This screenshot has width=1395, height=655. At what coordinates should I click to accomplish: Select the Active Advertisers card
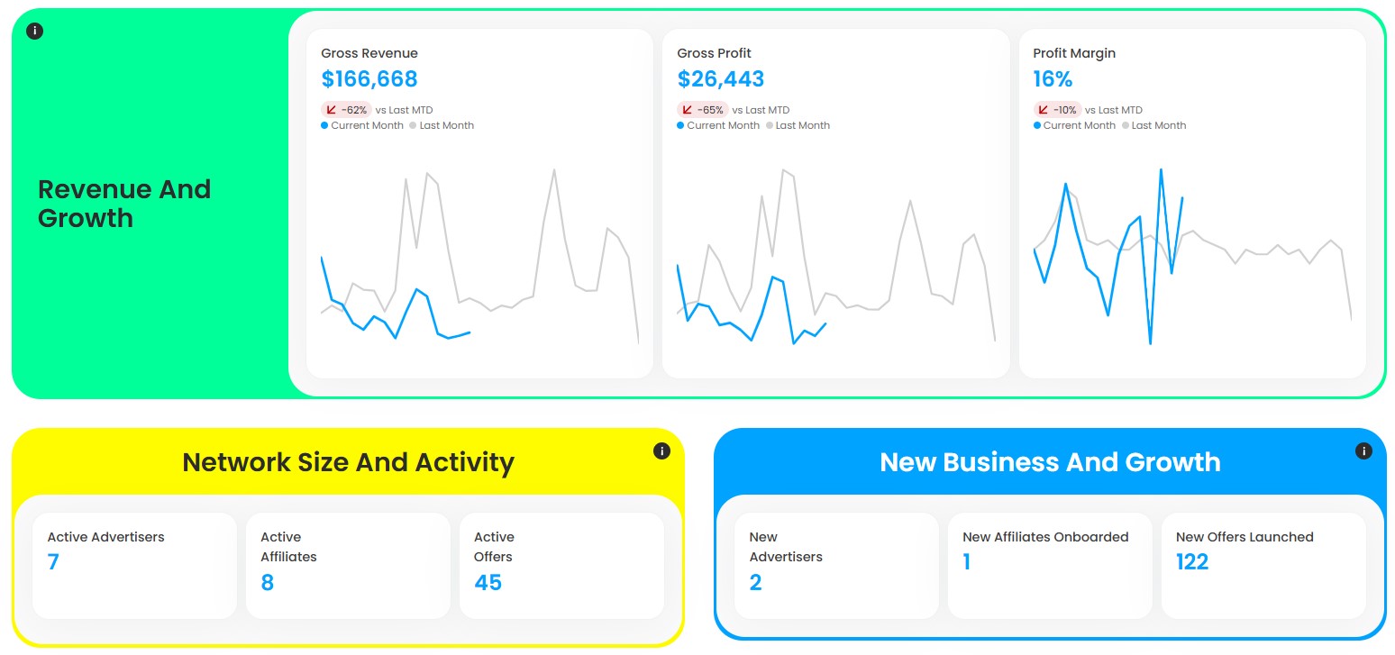coord(133,565)
